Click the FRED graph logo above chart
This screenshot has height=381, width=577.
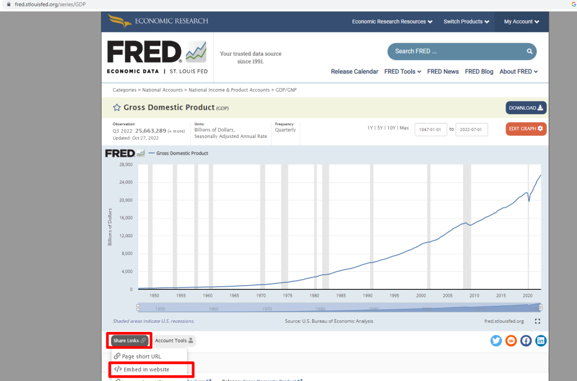point(125,153)
